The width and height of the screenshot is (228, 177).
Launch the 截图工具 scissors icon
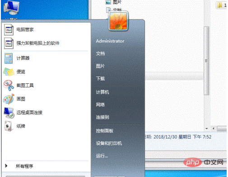9,86
